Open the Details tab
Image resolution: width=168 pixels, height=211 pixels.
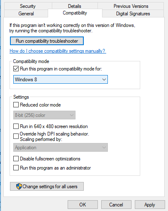pyautogui.click(x=75, y=6)
